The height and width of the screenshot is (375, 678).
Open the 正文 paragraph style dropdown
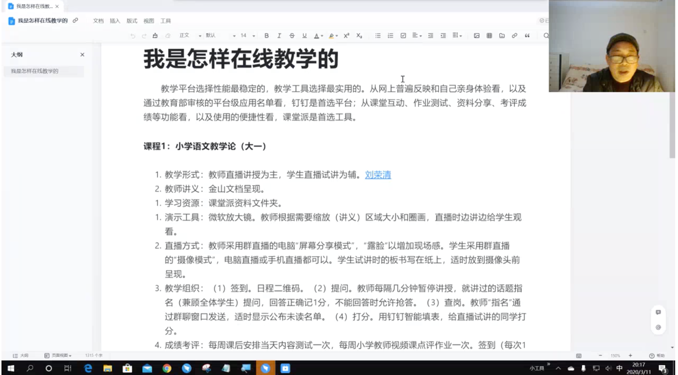coord(190,36)
